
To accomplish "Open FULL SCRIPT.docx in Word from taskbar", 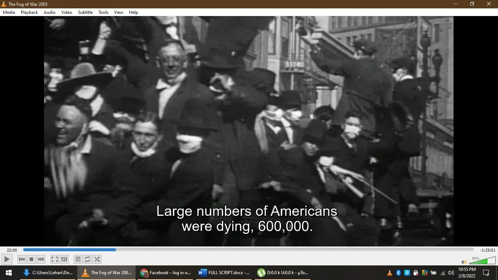I will pos(224,273).
